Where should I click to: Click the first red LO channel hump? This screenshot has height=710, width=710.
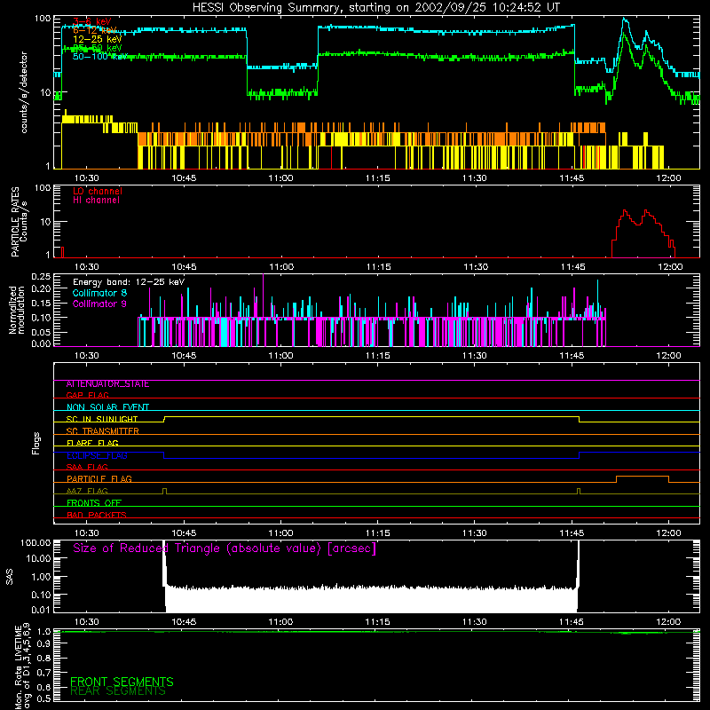(x=625, y=211)
